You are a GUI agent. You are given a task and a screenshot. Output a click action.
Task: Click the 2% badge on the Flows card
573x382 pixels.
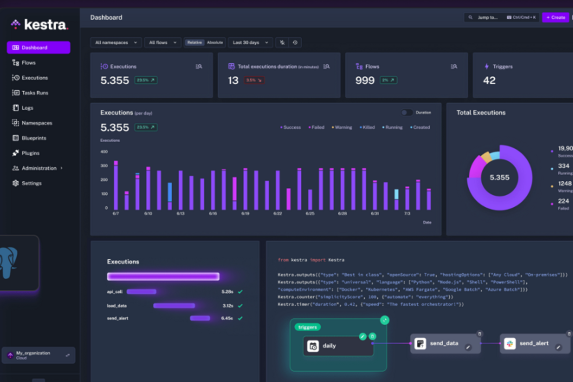pos(388,80)
